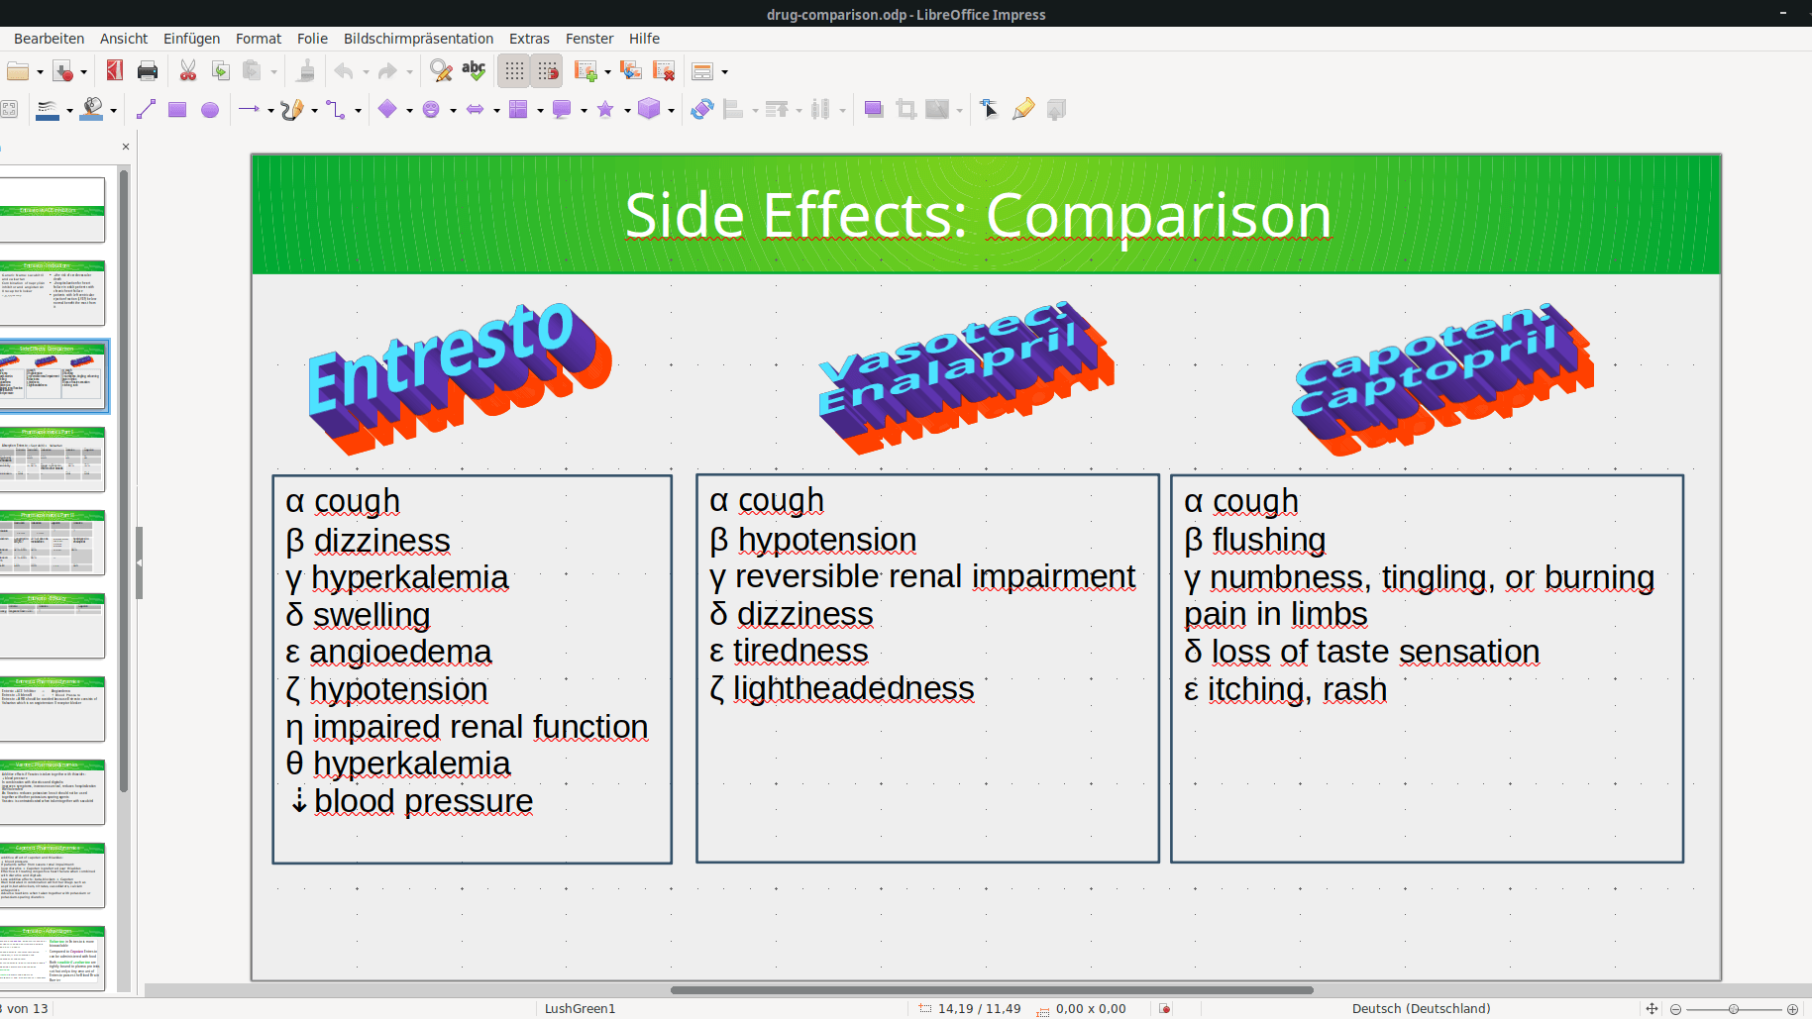Apply the Fill Color bucket swatch
Image resolution: width=1812 pixels, height=1019 pixels.
coord(92,109)
